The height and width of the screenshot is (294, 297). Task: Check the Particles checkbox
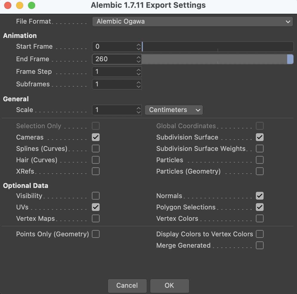[x=260, y=160]
